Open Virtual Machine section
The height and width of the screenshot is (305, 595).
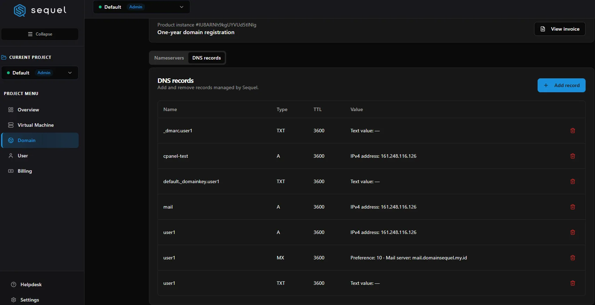(40, 125)
